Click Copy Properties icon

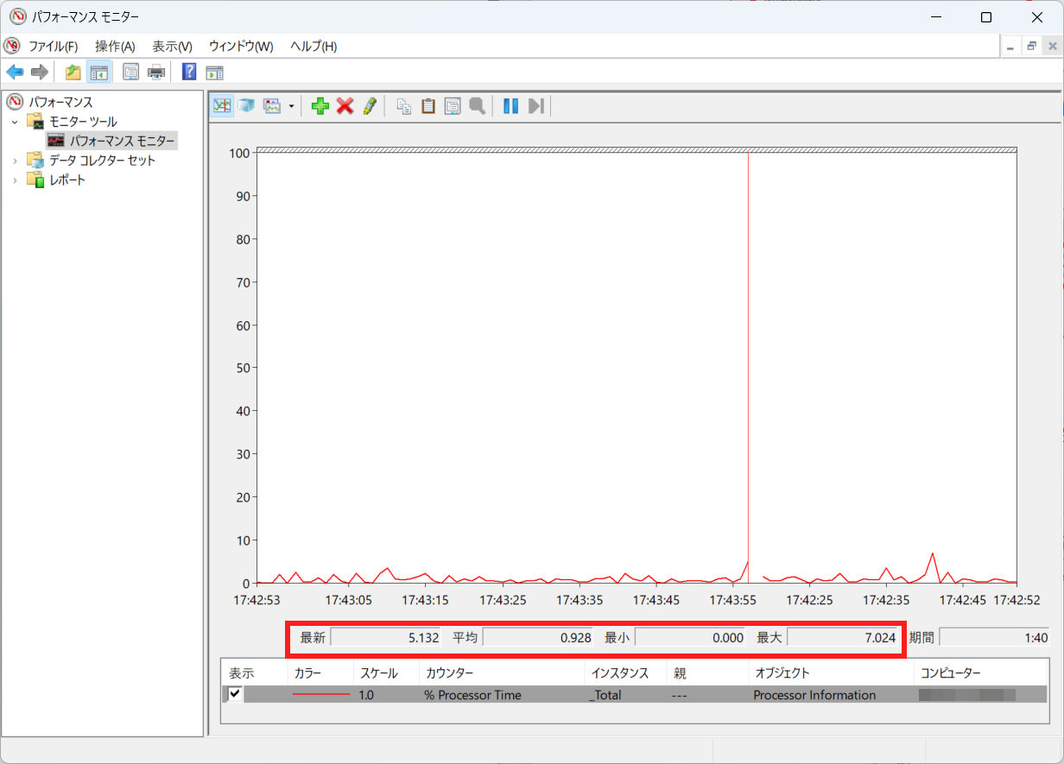tap(403, 105)
